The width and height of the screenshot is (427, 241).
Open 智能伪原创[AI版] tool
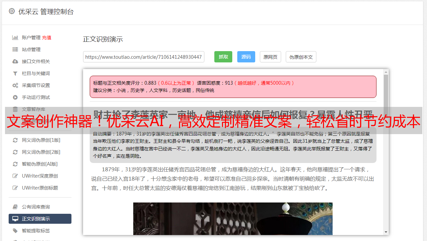click(40, 164)
